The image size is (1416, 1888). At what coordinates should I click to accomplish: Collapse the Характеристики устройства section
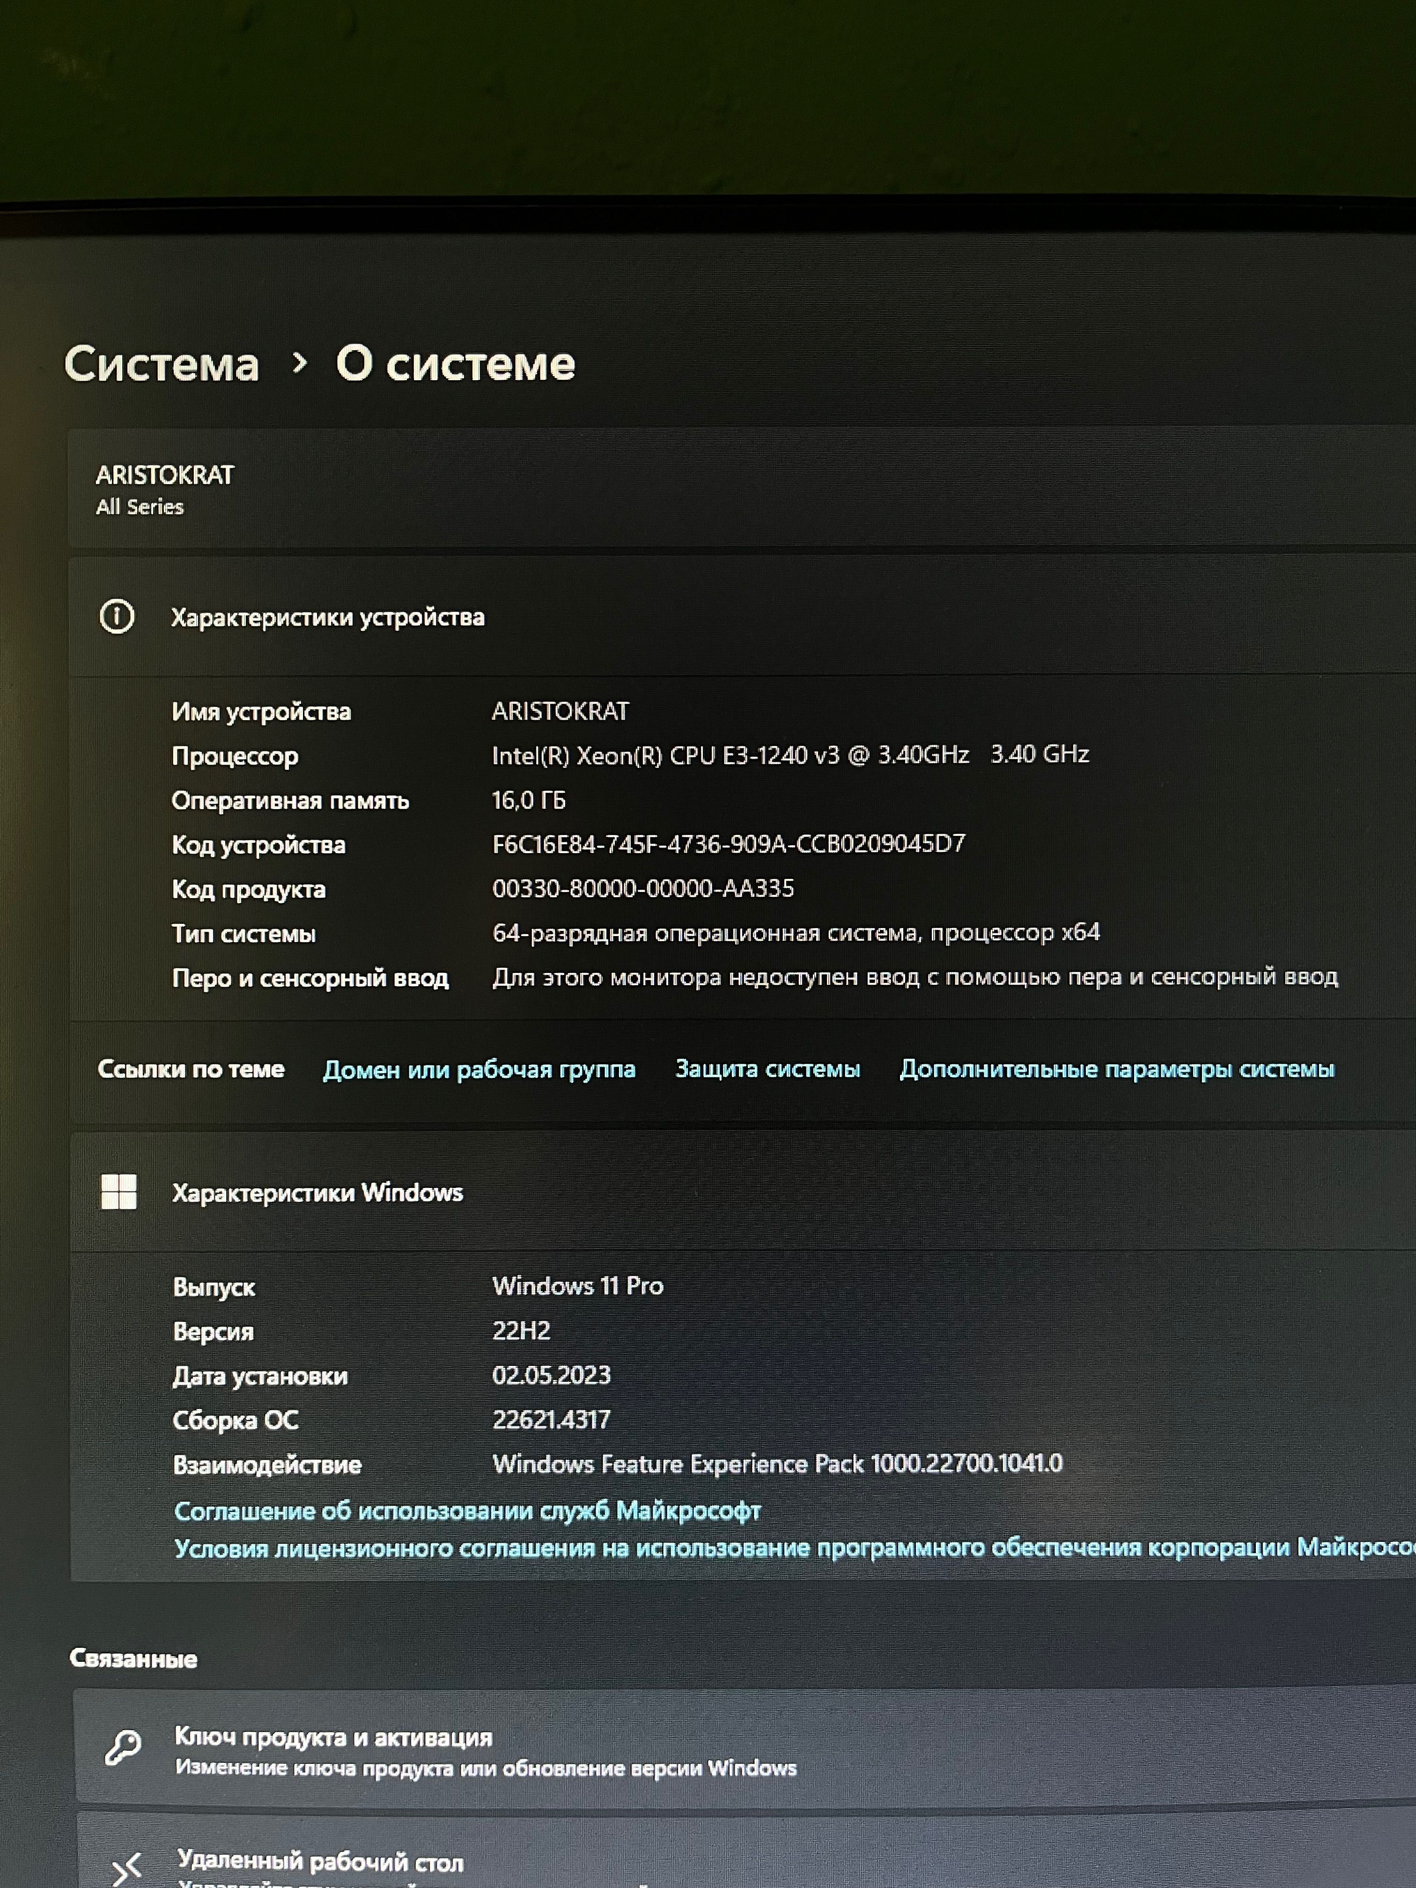coord(742,616)
